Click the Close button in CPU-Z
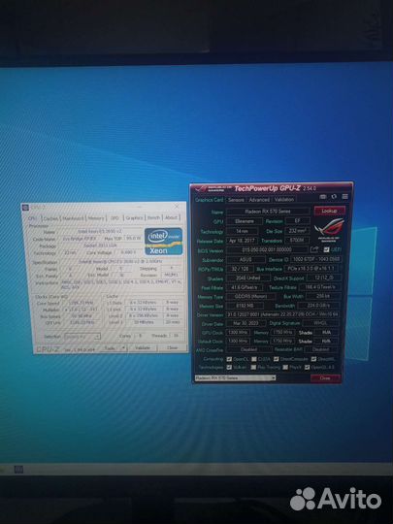This screenshot has width=393, height=524. pos(172,348)
